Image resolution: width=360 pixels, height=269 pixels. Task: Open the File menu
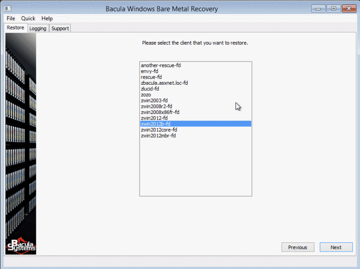coord(11,18)
